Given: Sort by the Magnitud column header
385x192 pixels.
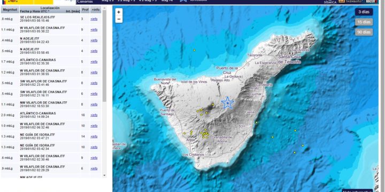Looking at the screenshot, I should [x=10, y=10].
